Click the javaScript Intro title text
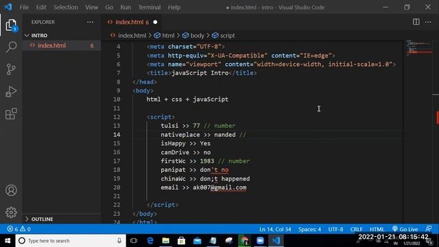Image resolution: width=439 pixels, height=247 pixels. [200, 73]
